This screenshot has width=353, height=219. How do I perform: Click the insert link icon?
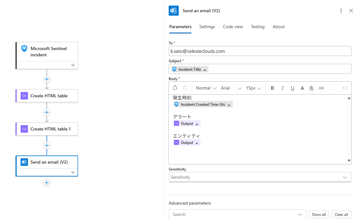tap(321, 88)
